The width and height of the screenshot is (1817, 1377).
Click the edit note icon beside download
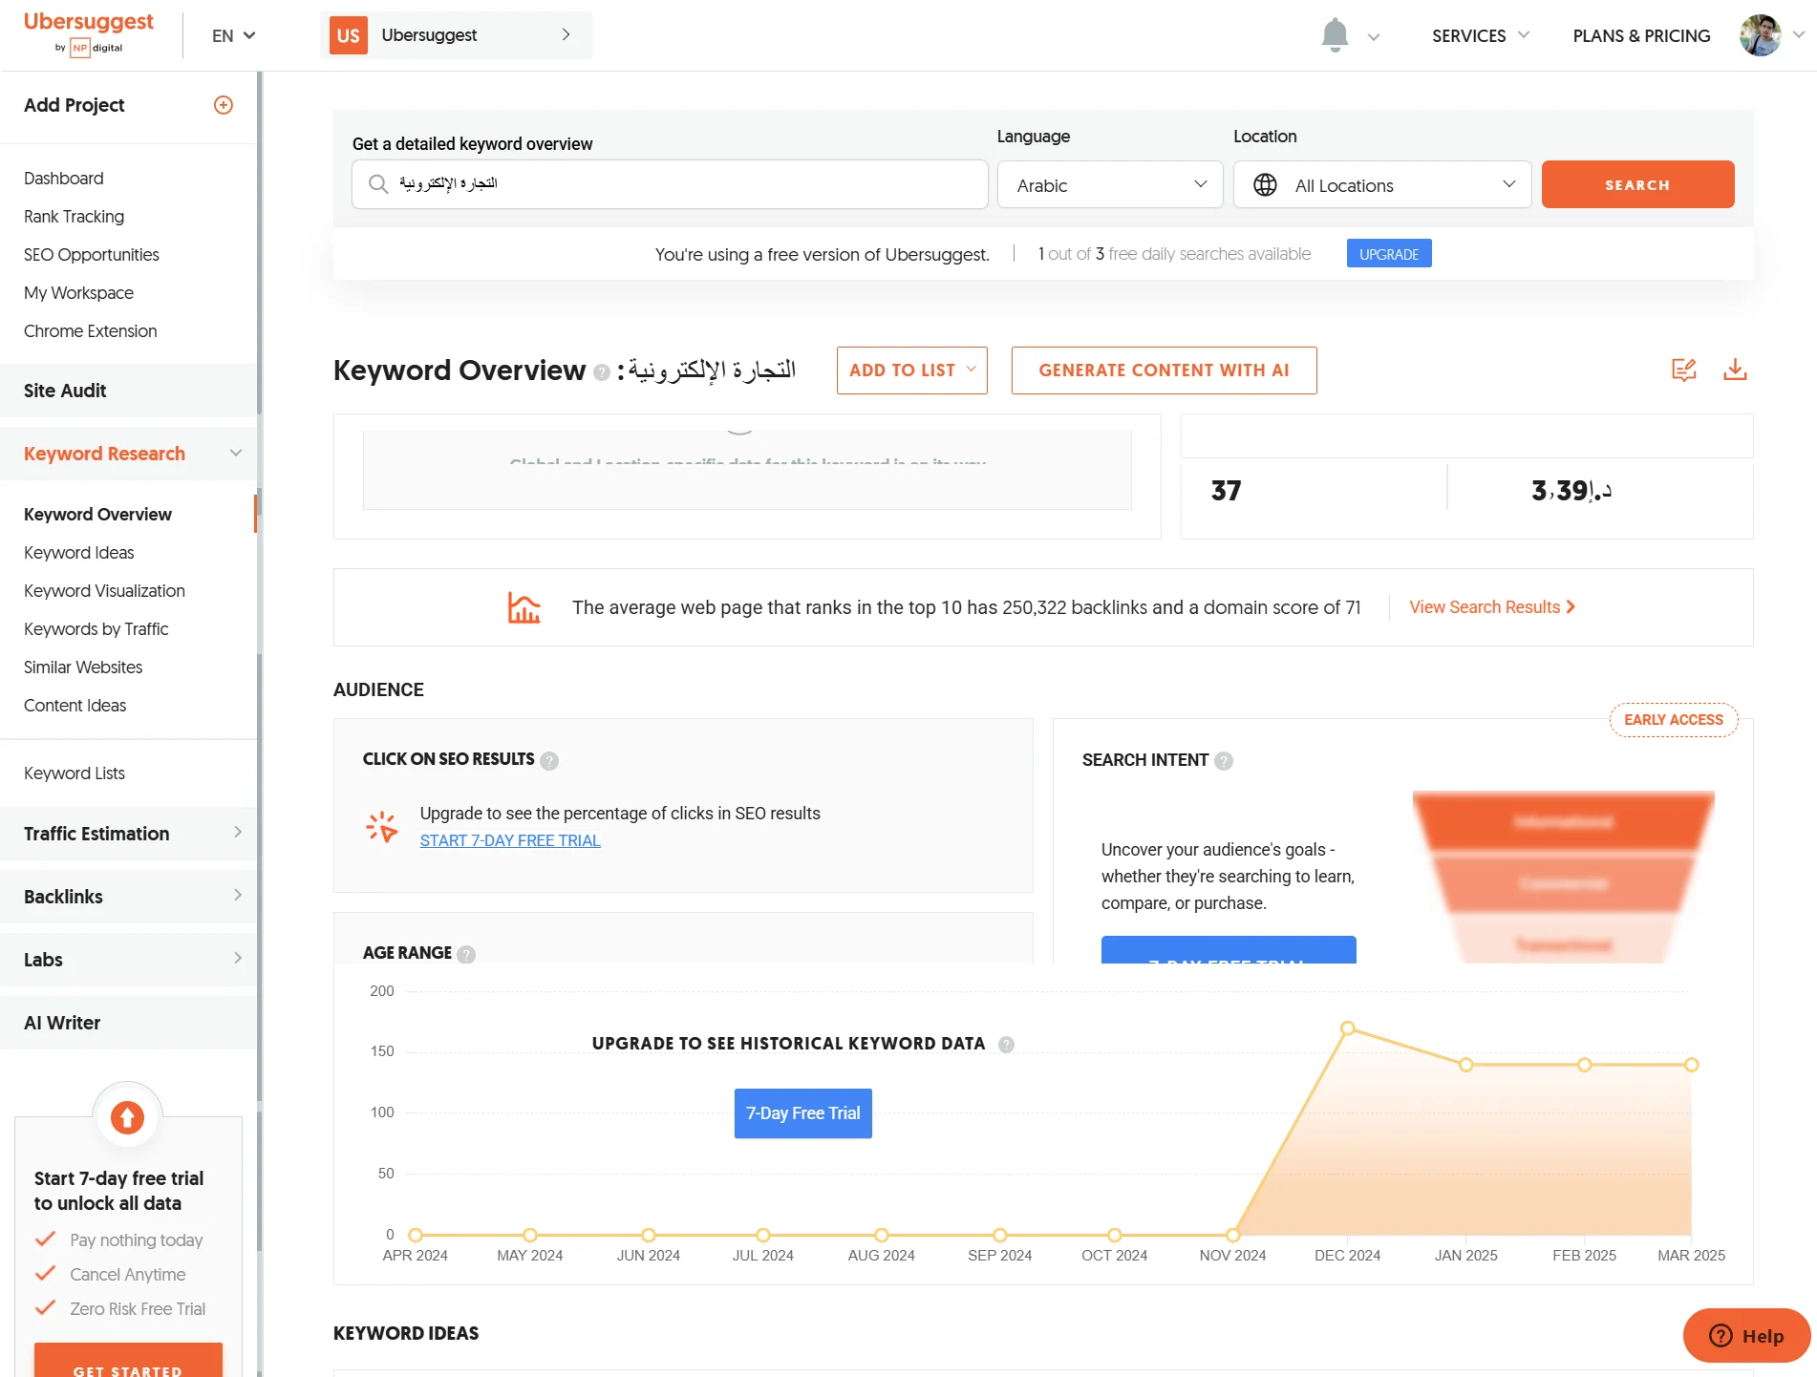coord(1683,370)
